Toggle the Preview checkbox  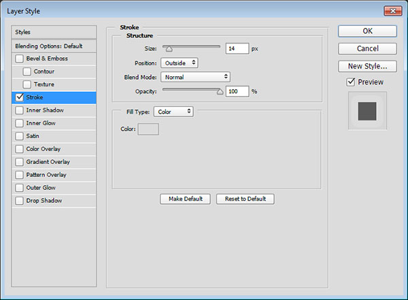click(351, 82)
